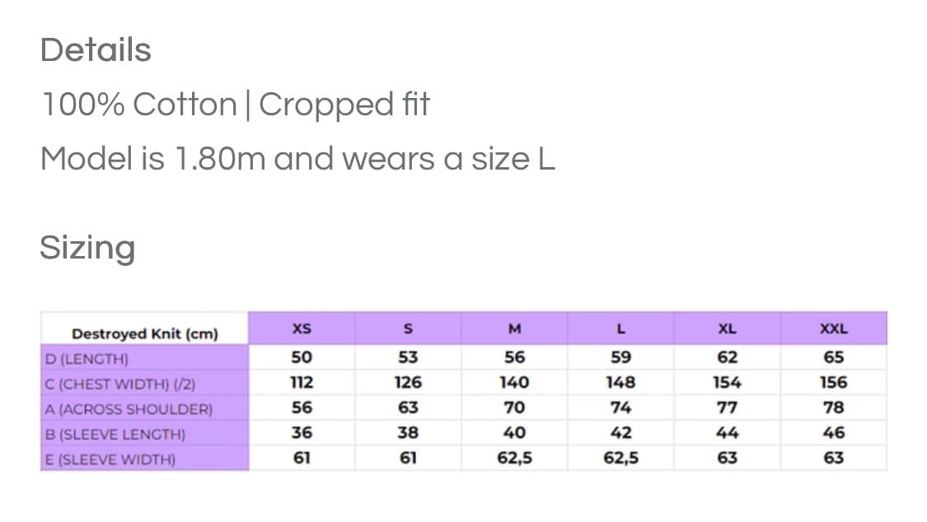927x522 pixels.
Task: Click the "100% Cotton | Cropped fit" text
Action: coord(236,105)
